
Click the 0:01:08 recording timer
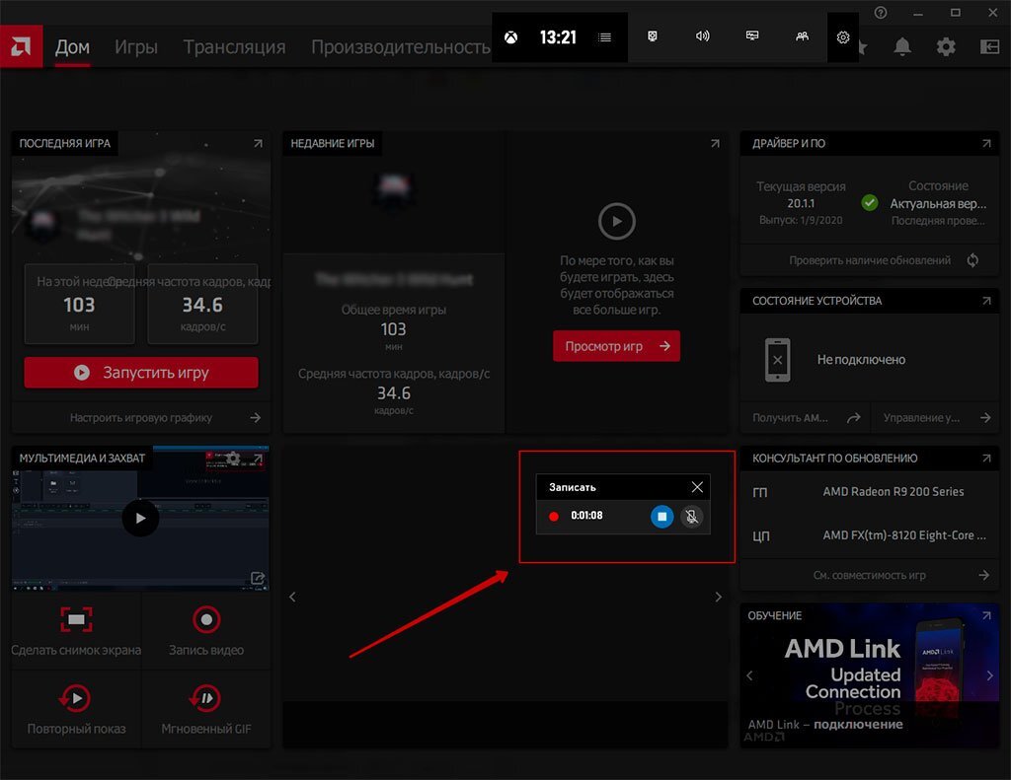point(586,516)
